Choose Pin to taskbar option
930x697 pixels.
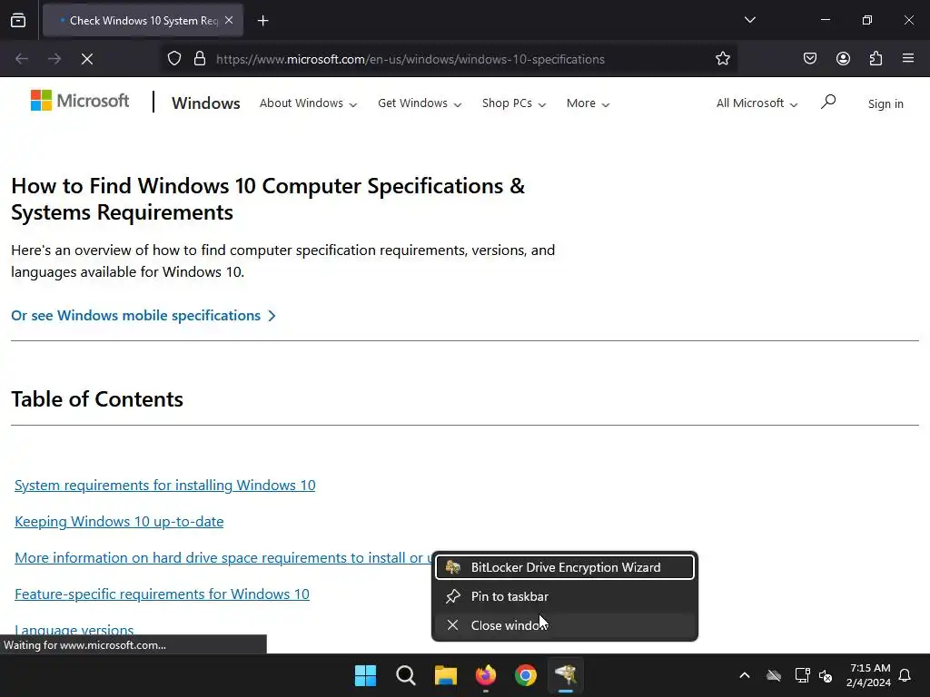click(x=565, y=596)
